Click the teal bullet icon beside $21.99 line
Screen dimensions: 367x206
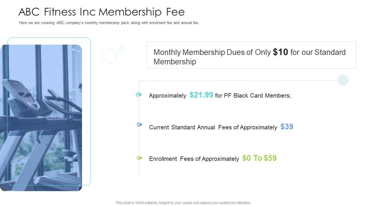tap(139, 95)
